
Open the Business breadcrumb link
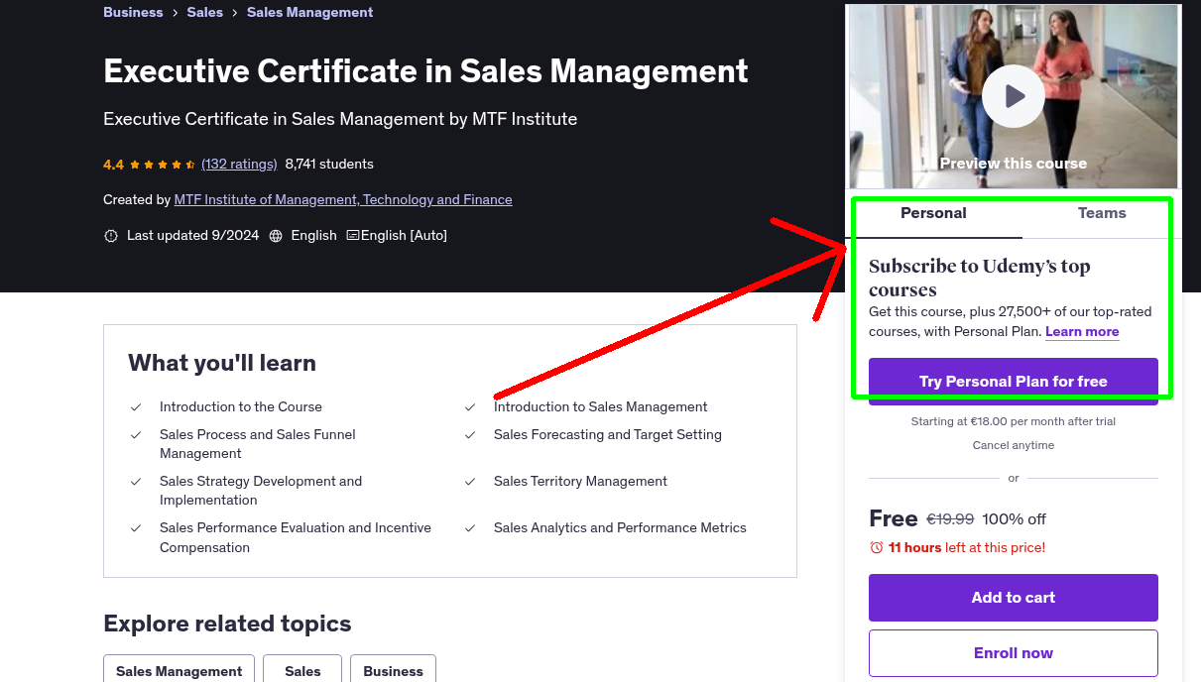click(x=133, y=12)
